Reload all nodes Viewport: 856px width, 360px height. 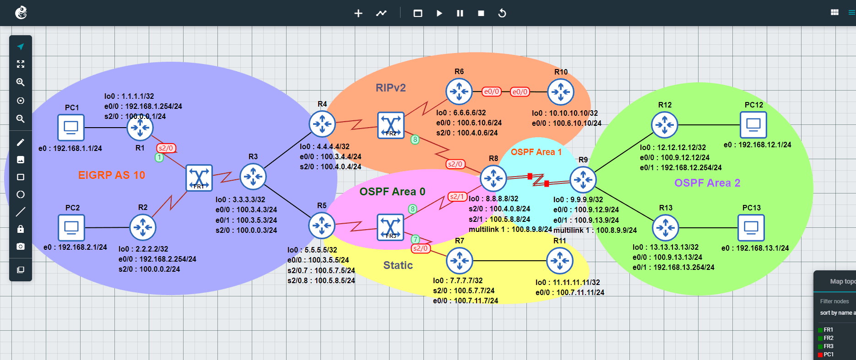tap(502, 13)
